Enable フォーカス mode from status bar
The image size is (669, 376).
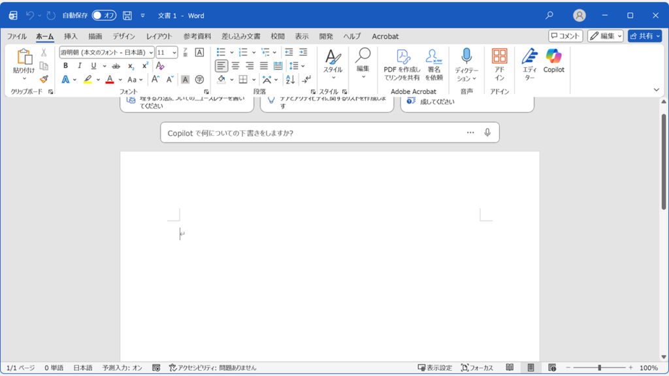coord(478,368)
